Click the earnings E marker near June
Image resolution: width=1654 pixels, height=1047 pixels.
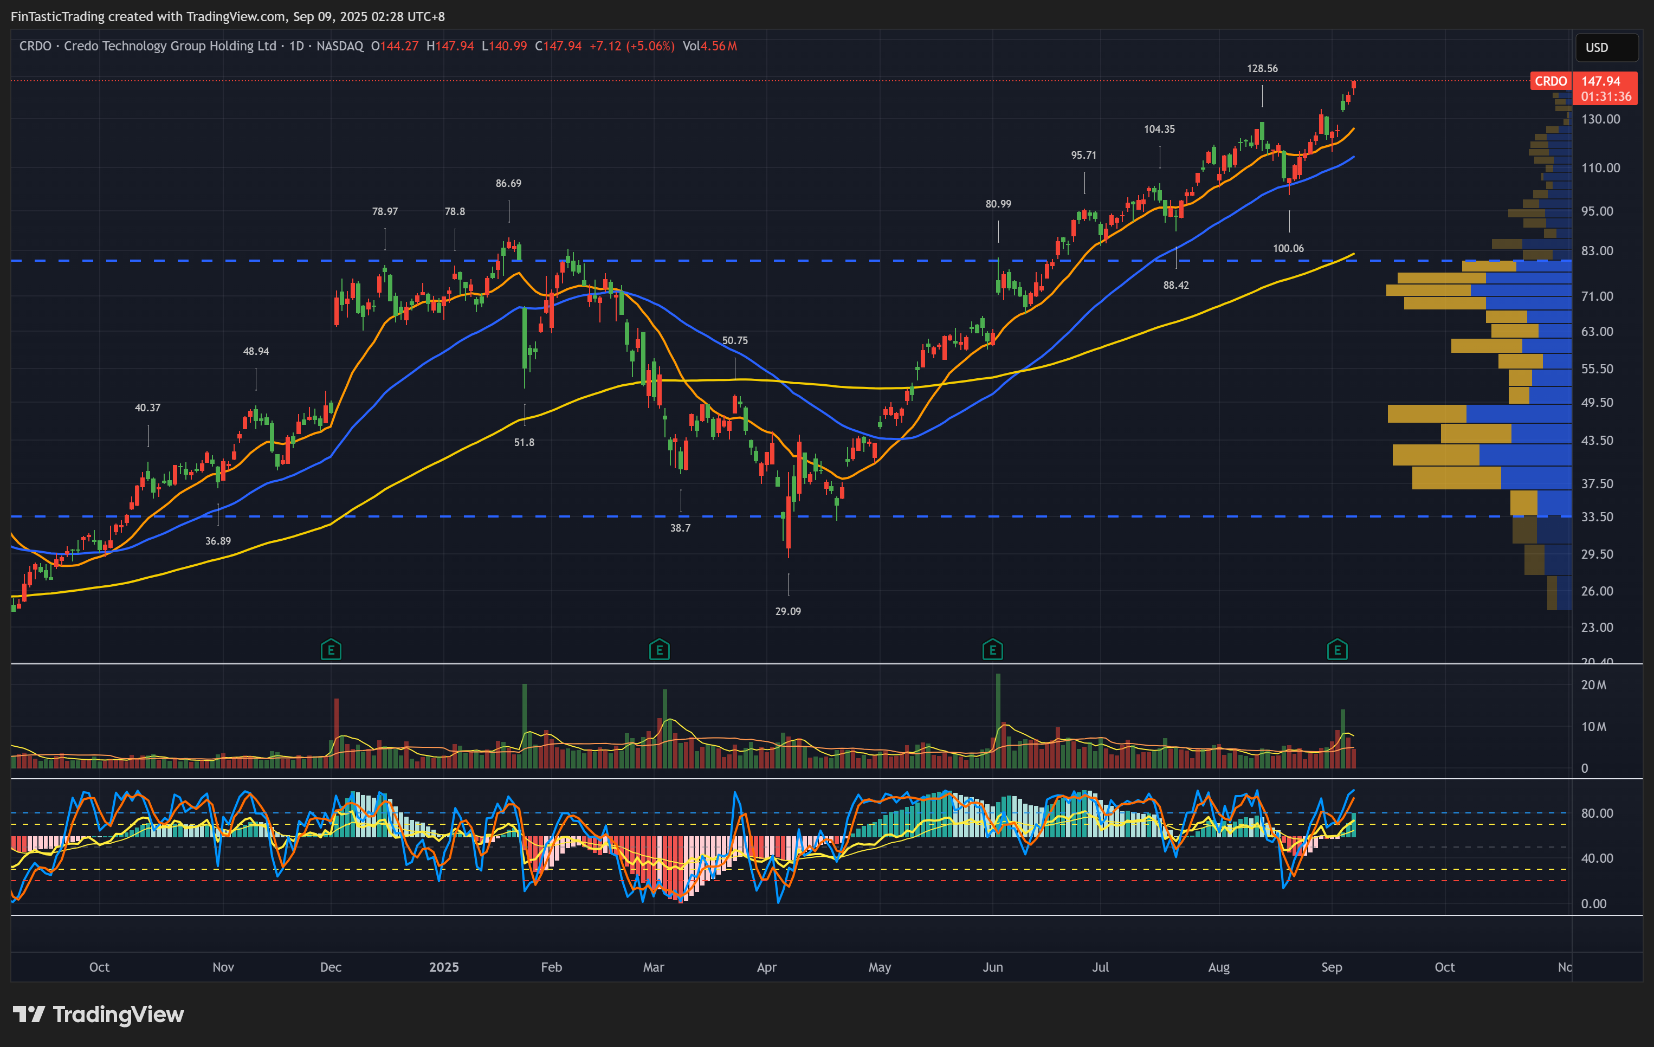click(992, 649)
